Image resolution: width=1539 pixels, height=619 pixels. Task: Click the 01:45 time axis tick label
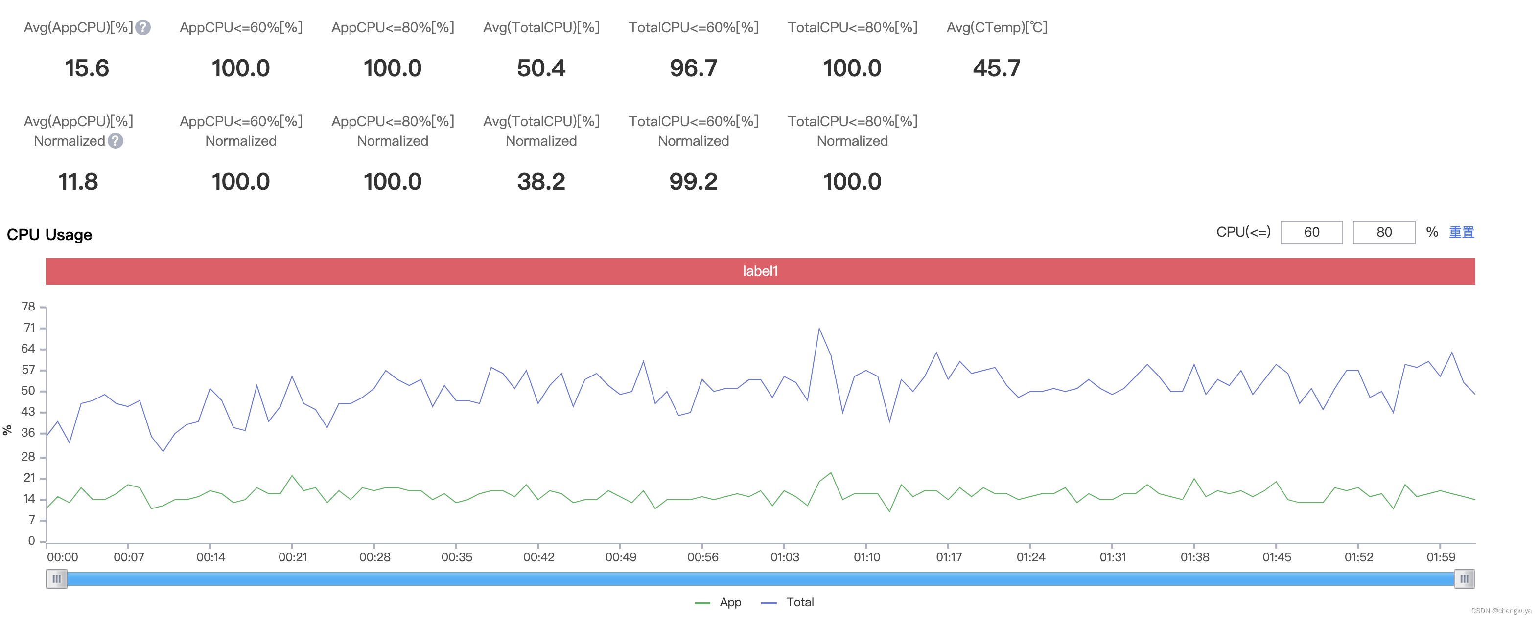(x=1277, y=557)
